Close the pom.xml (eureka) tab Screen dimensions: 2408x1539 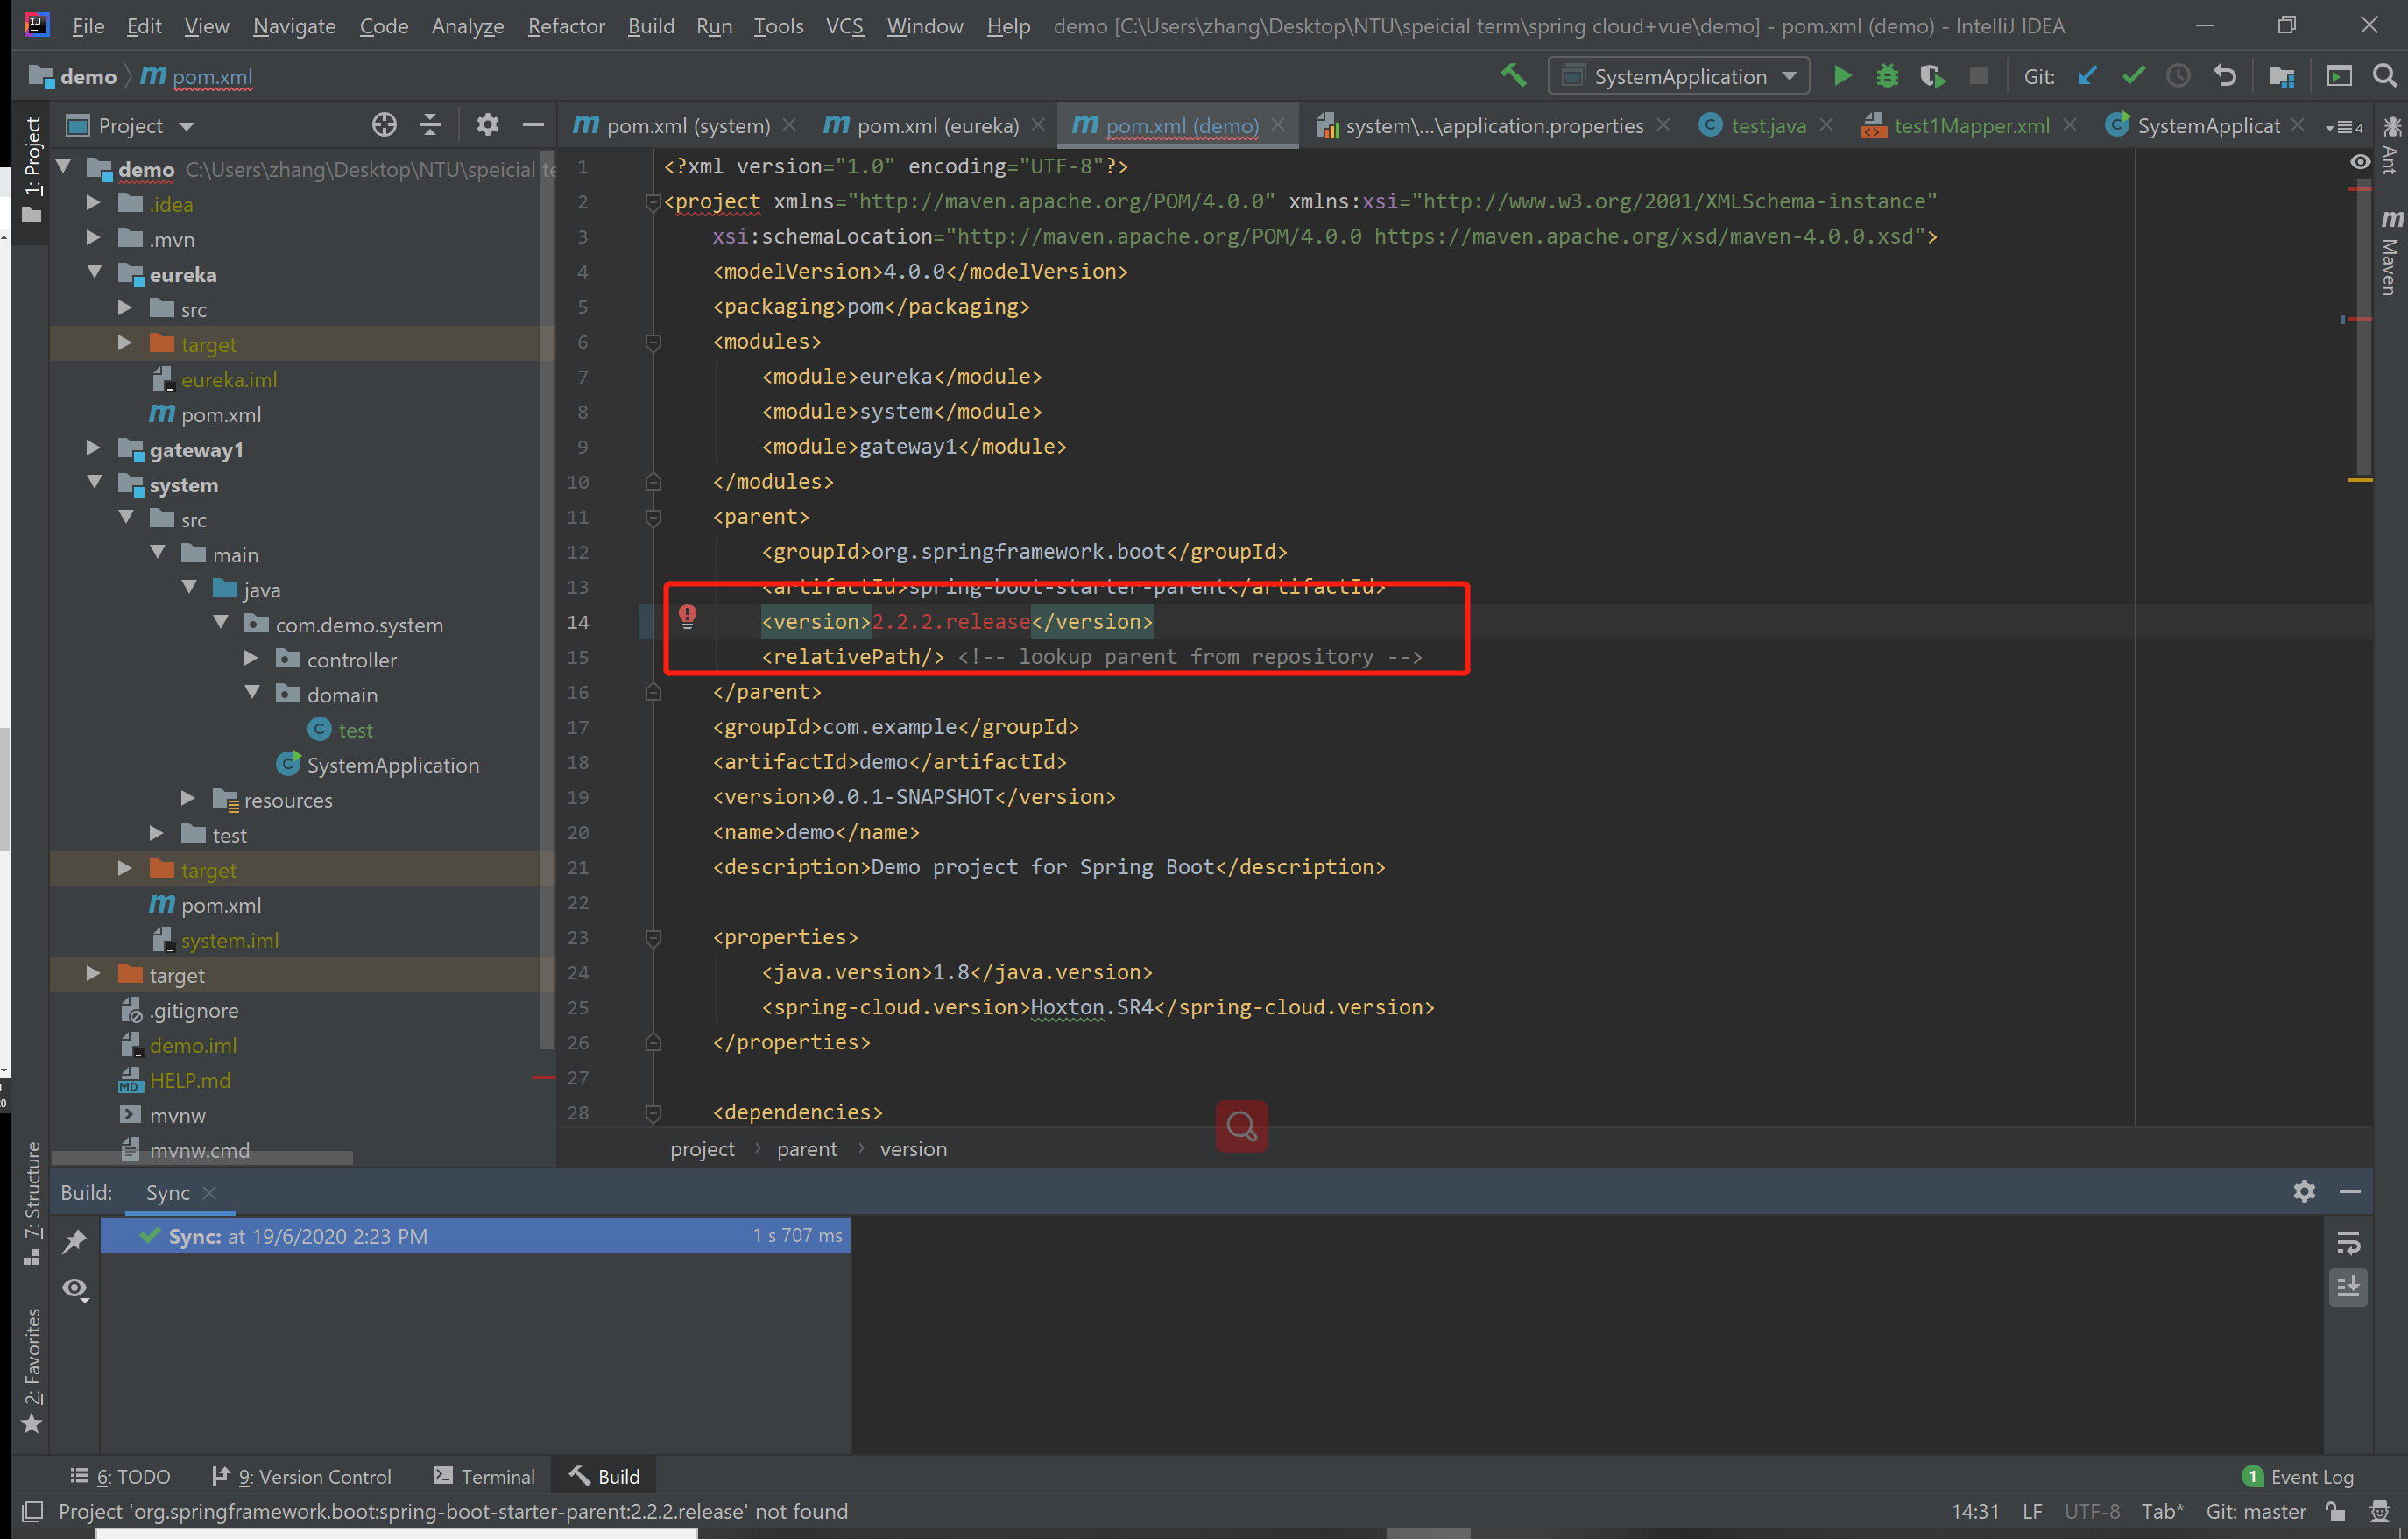click(x=1038, y=125)
